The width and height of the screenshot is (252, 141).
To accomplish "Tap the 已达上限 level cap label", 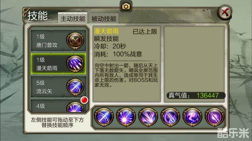I will coord(145,32).
